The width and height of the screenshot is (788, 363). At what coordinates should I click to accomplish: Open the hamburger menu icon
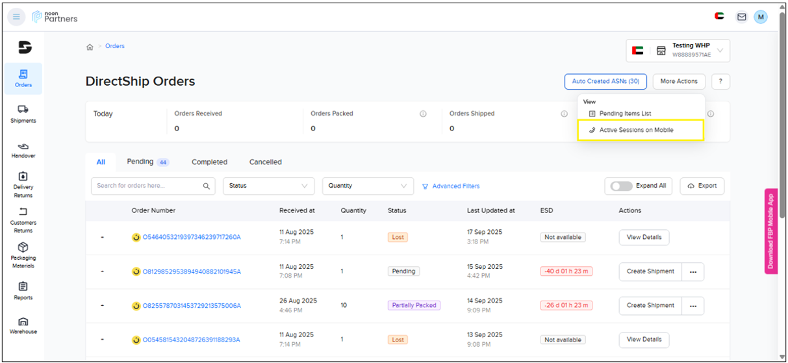(x=17, y=17)
